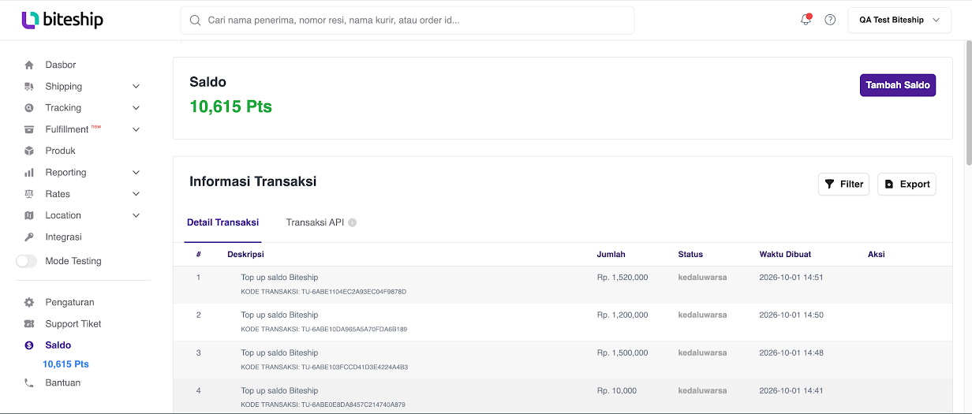Click the timestamp 2026-10-01 14:41
972x414 pixels.
point(791,391)
